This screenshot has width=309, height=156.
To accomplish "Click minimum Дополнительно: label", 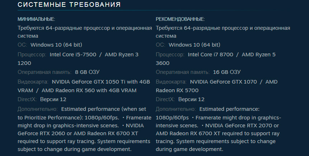I will (38, 109).
